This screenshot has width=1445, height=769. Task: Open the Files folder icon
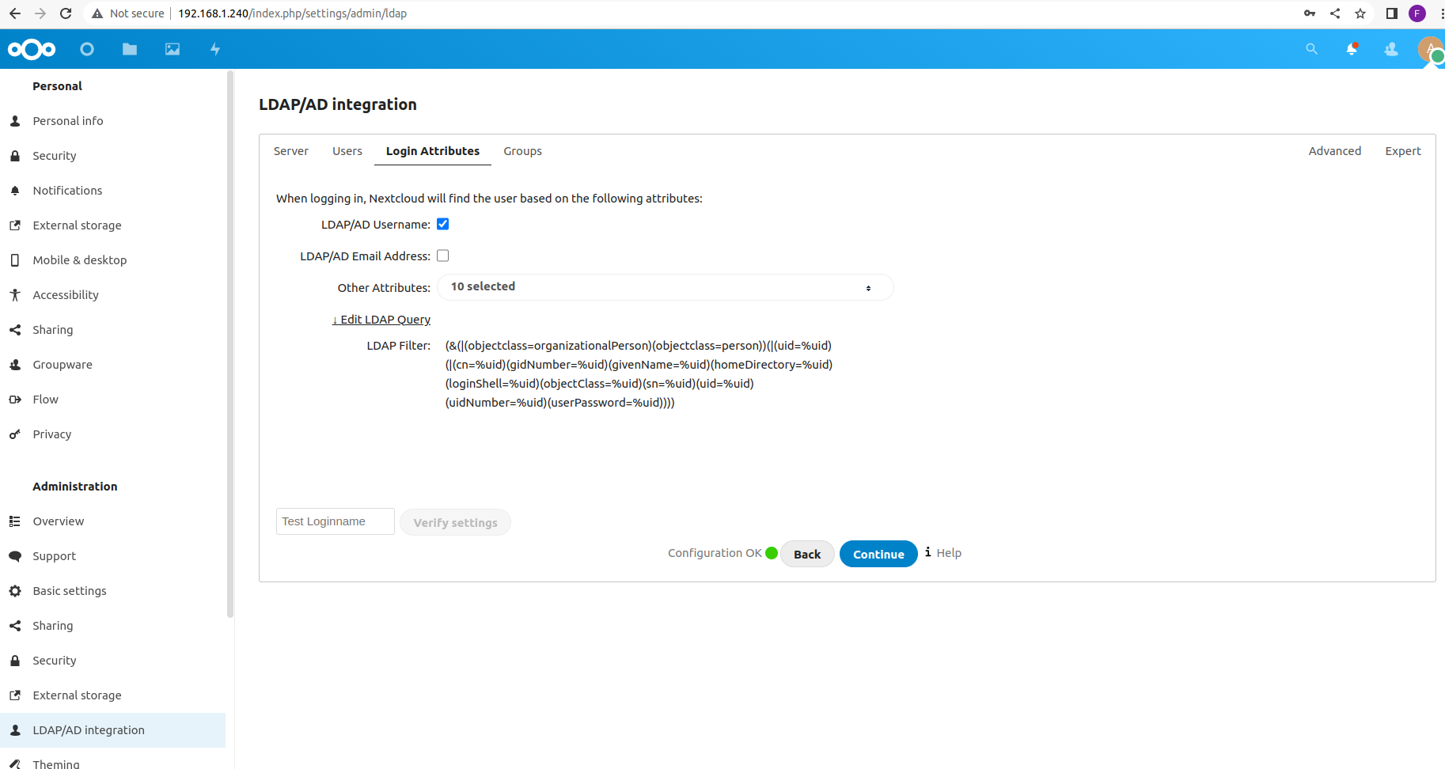(x=130, y=49)
